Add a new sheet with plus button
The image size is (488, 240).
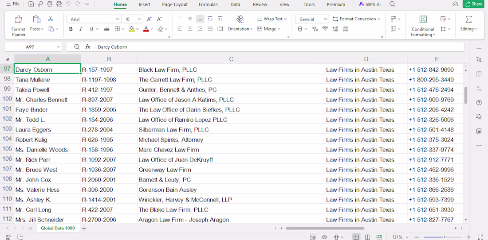coord(84,228)
